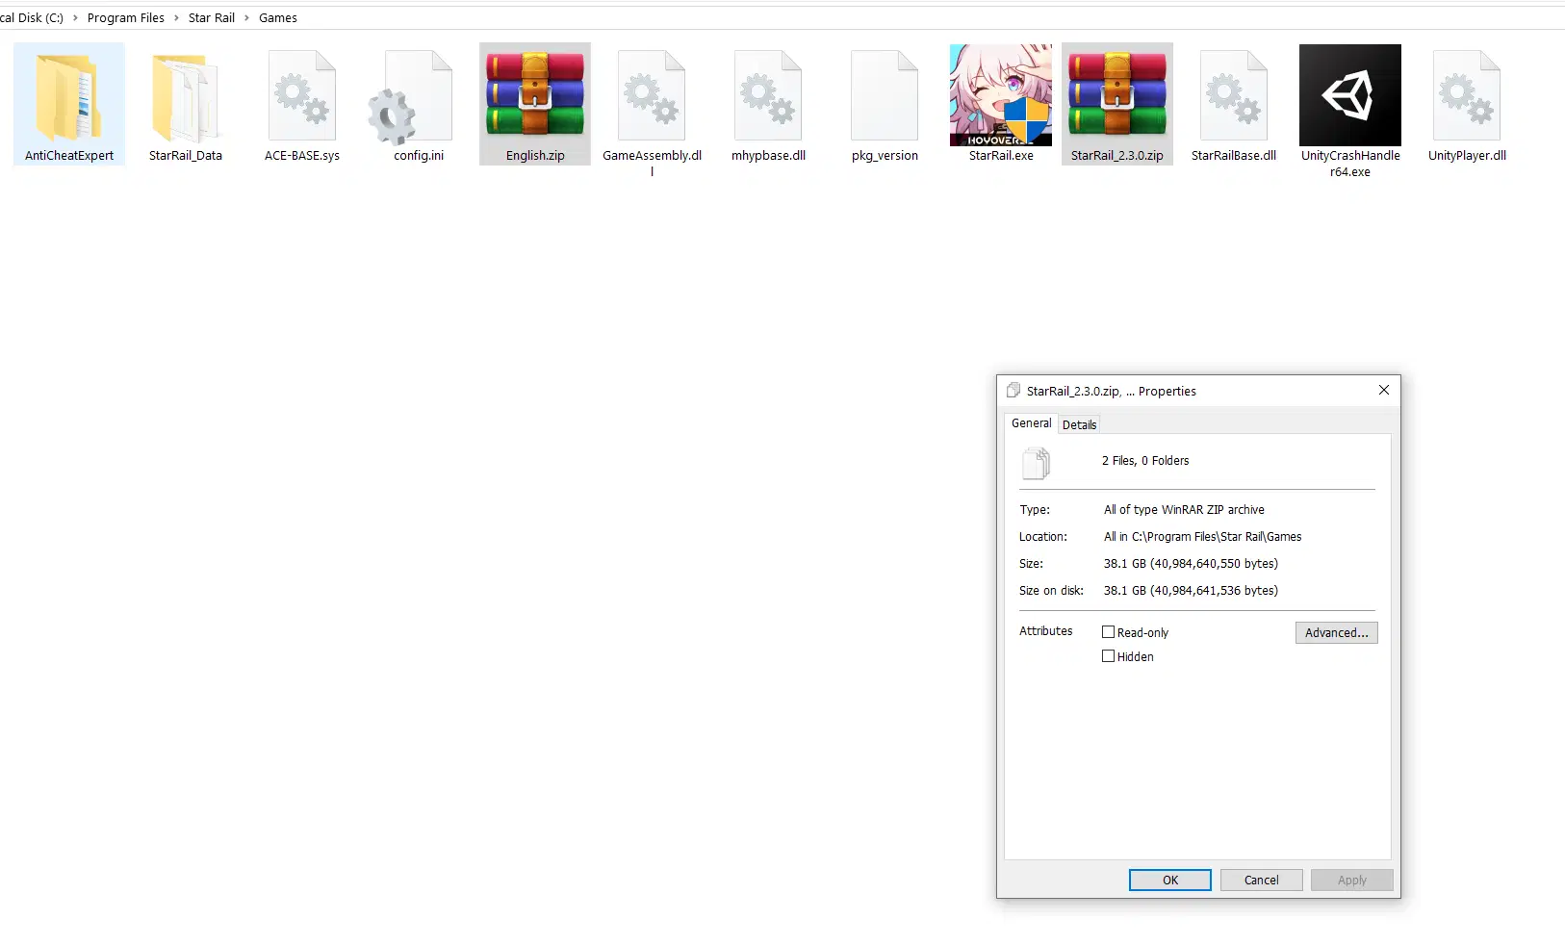
Task: Switch to the General tab
Action: 1031,423
